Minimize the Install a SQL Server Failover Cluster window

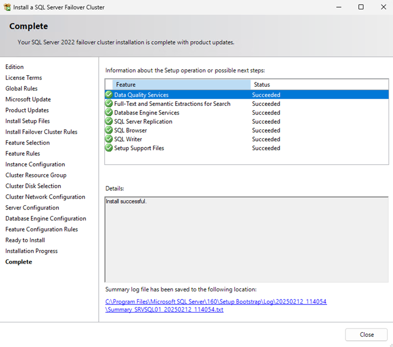pyautogui.click(x=338, y=7)
